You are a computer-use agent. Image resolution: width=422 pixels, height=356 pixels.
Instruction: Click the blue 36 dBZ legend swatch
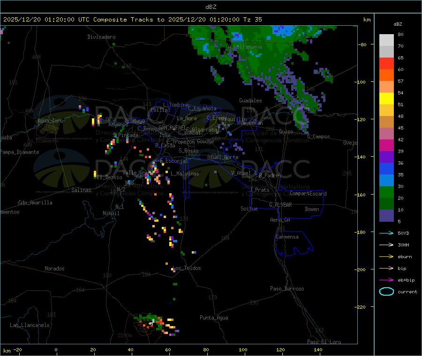pyautogui.click(x=386, y=168)
